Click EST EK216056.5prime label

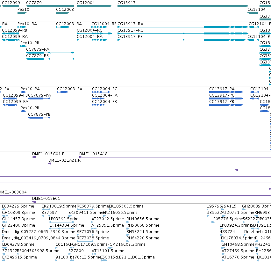tap(120, 212)
